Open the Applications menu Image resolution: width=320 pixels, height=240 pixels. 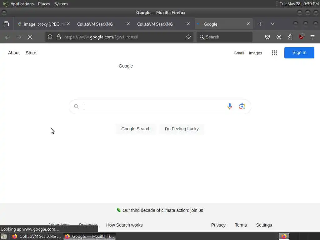click(22, 4)
